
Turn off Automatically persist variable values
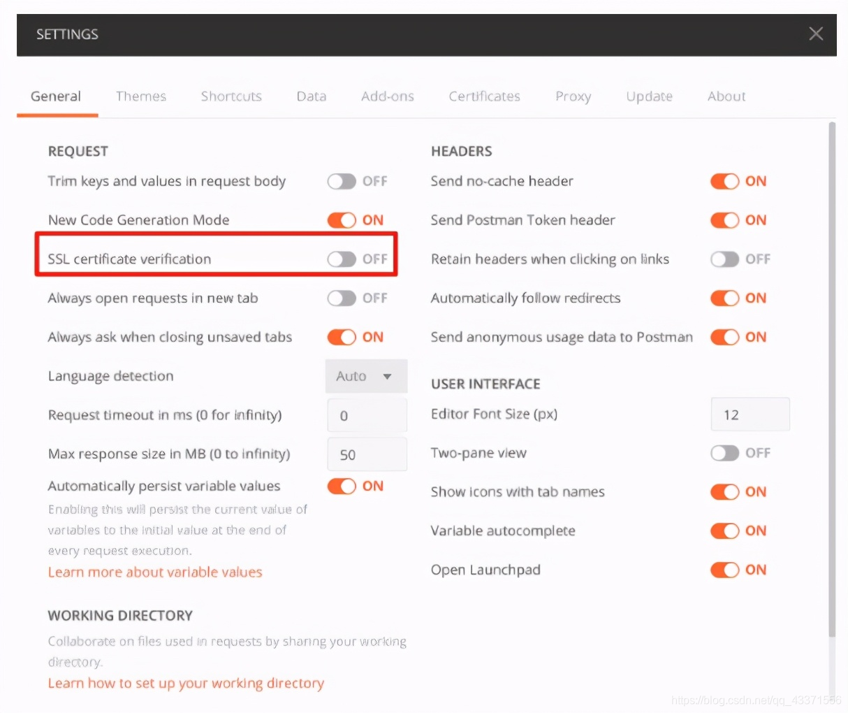(x=342, y=486)
